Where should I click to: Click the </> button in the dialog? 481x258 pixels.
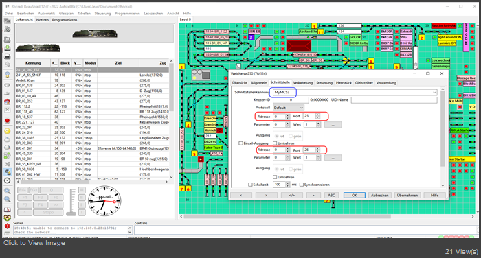click(x=292, y=195)
